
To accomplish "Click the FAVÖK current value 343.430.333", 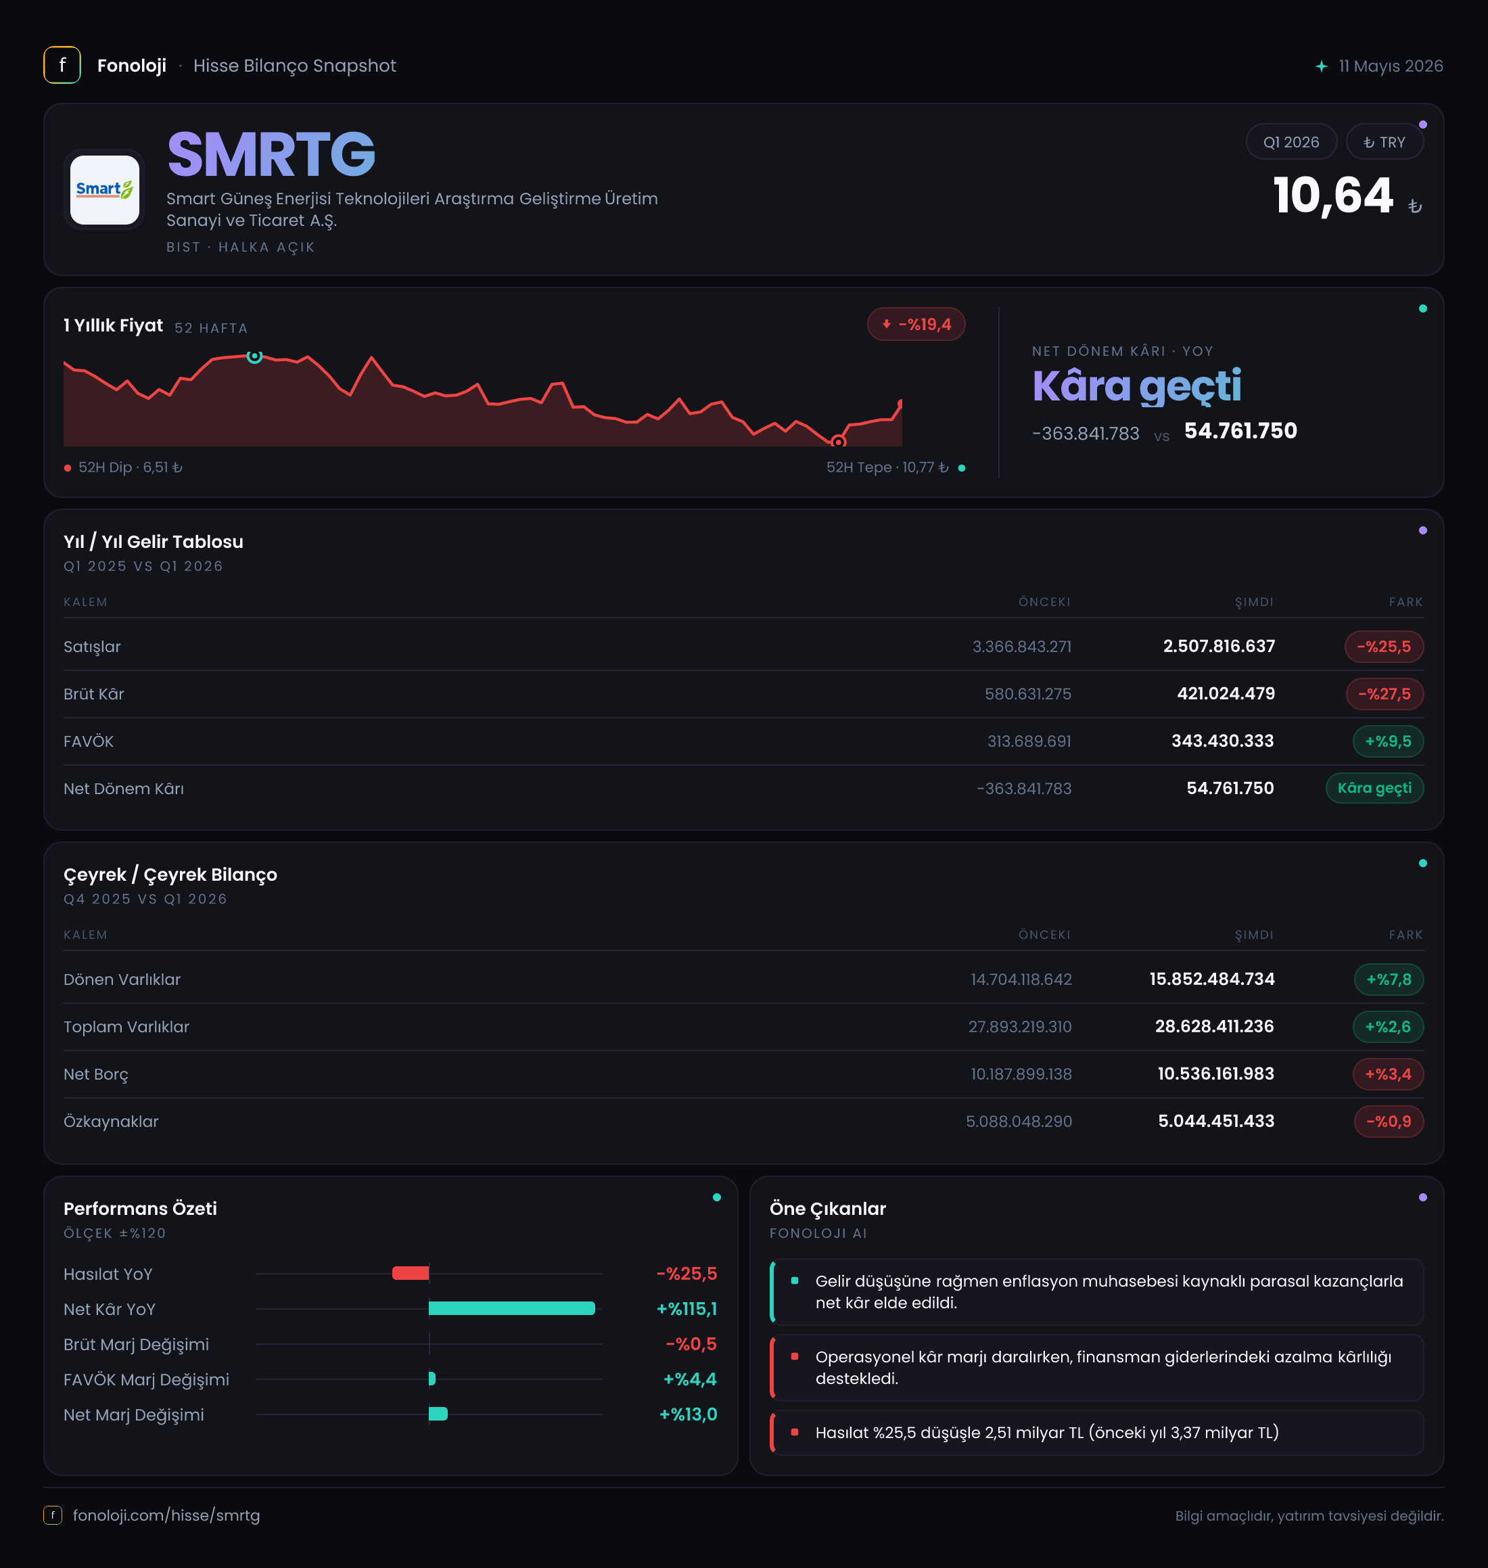I will coord(1222,741).
